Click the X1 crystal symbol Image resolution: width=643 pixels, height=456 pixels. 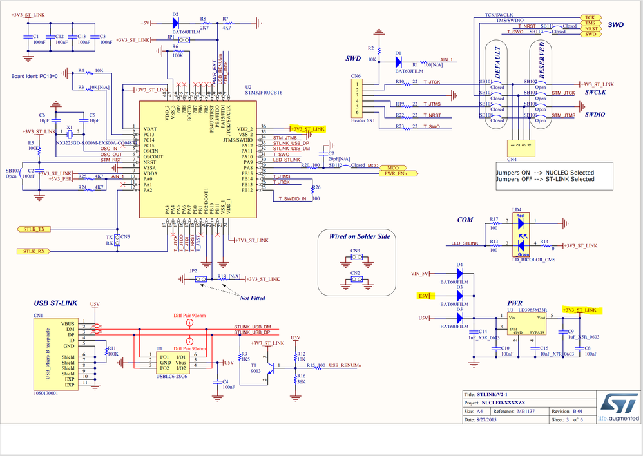point(70,134)
